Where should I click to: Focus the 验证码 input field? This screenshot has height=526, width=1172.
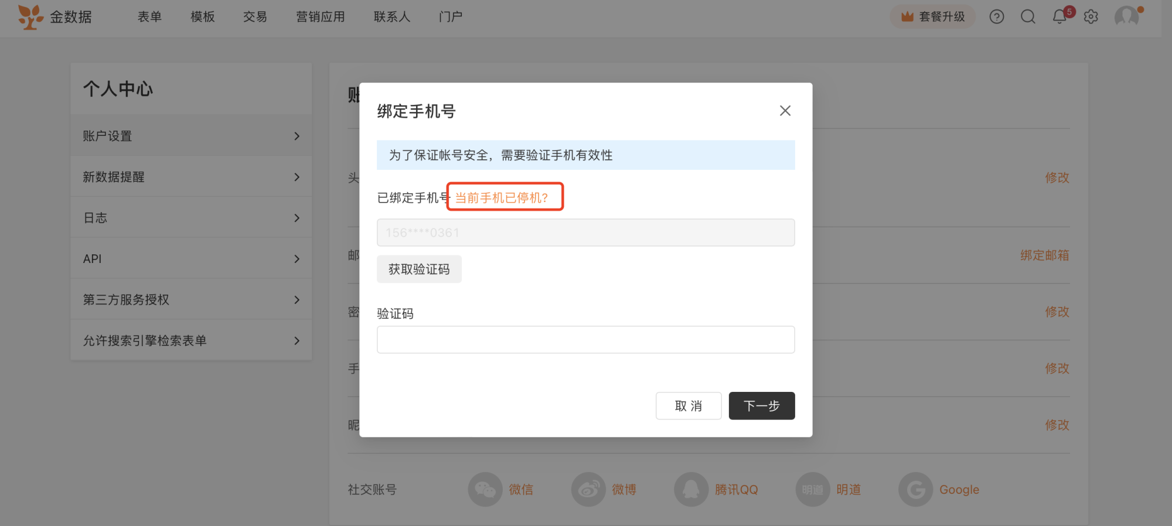click(586, 340)
